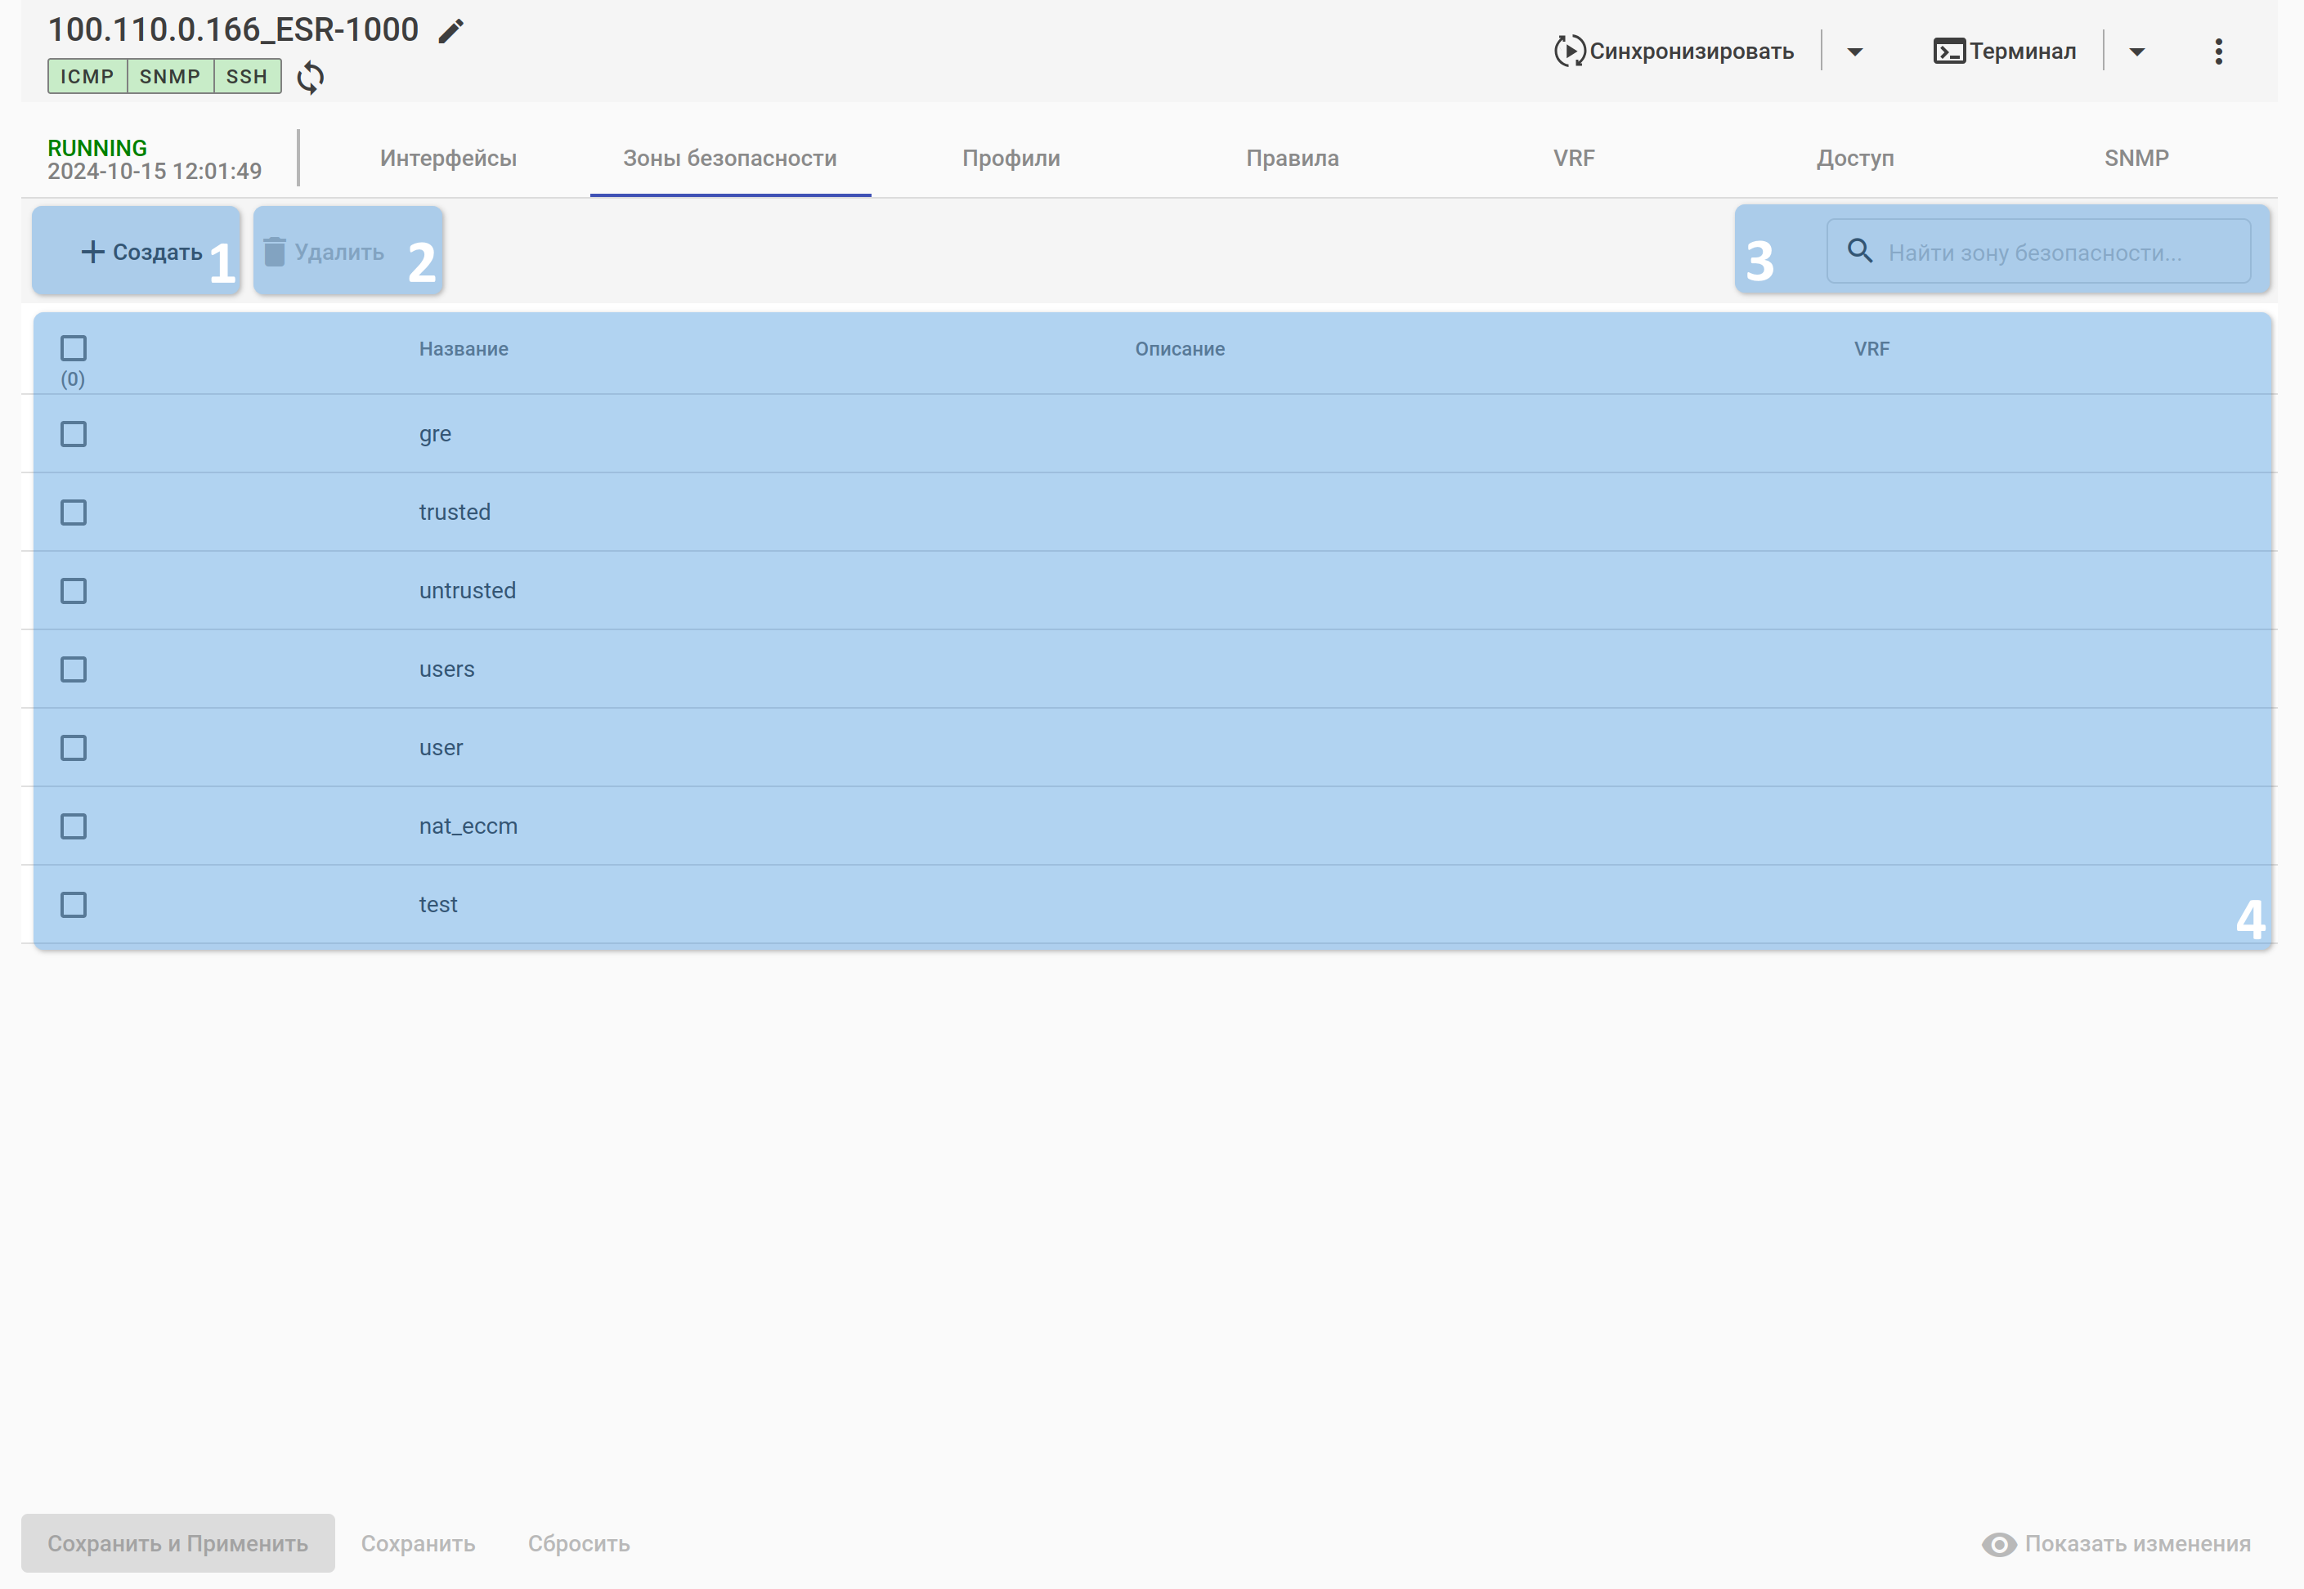Switch to the Интерфейсы tab
The height and width of the screenshot is (1589, 2304).
point(448,159)
